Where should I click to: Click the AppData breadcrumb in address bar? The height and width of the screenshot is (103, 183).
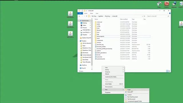[101, 16]
